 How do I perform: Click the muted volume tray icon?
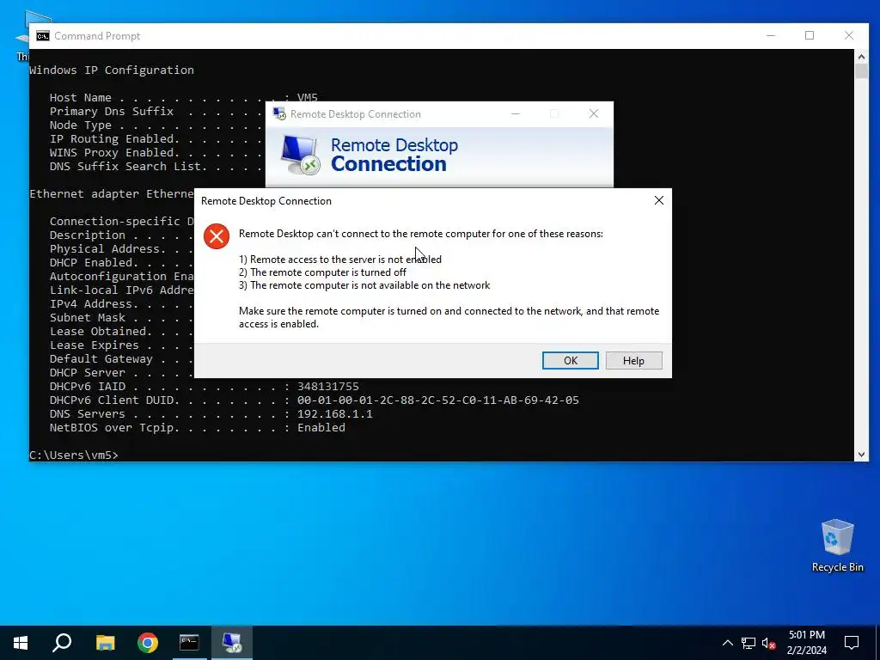coord(769,643)
